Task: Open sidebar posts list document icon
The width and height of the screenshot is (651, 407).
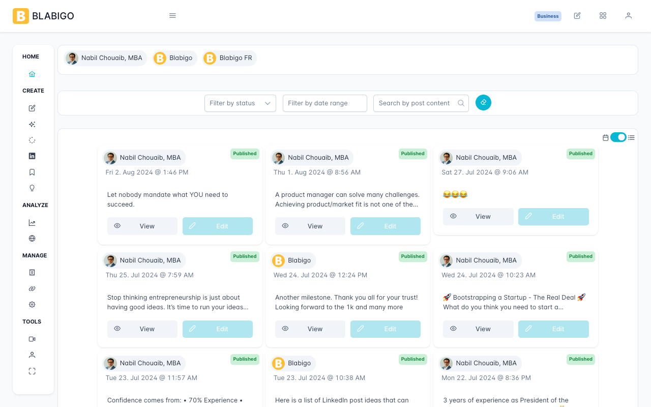Action: click(32, 273)
